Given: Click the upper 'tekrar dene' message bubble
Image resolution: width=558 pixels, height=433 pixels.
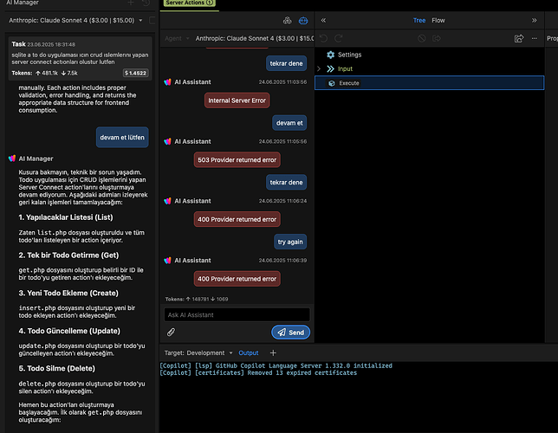Looking at the screenshot, I should (286, 63).
